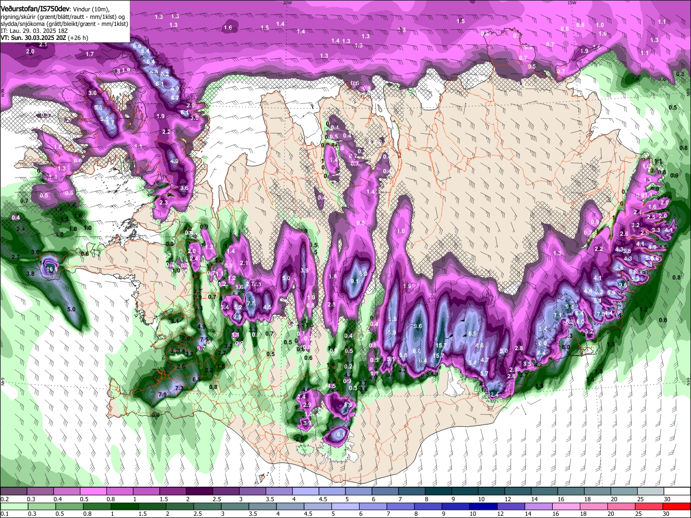
Task: Click the 'VT: Sun. 30.03.2025 20Z' valid time
Action: tap(33, 38)
